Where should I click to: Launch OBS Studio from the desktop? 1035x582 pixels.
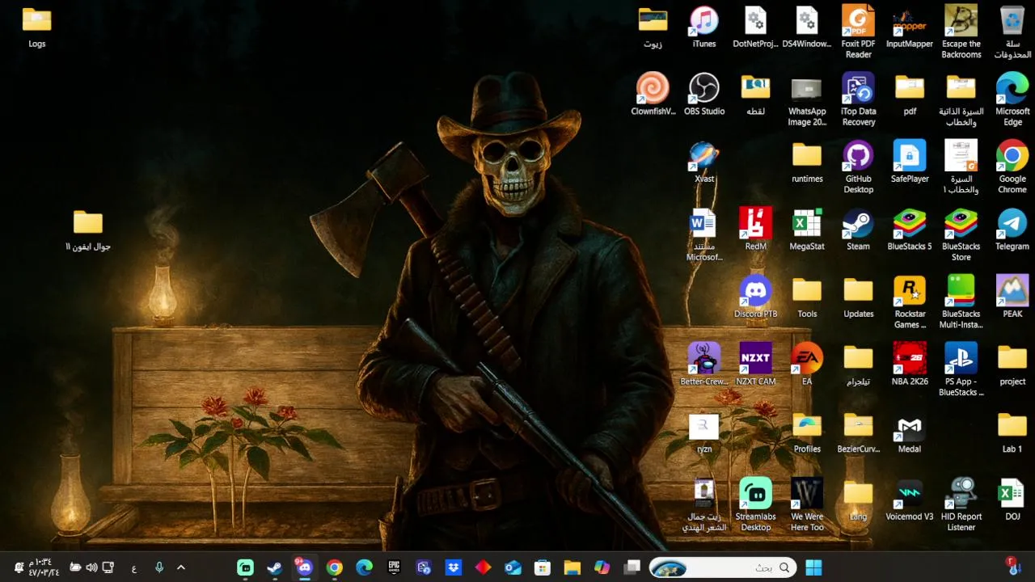pos(703,95)
